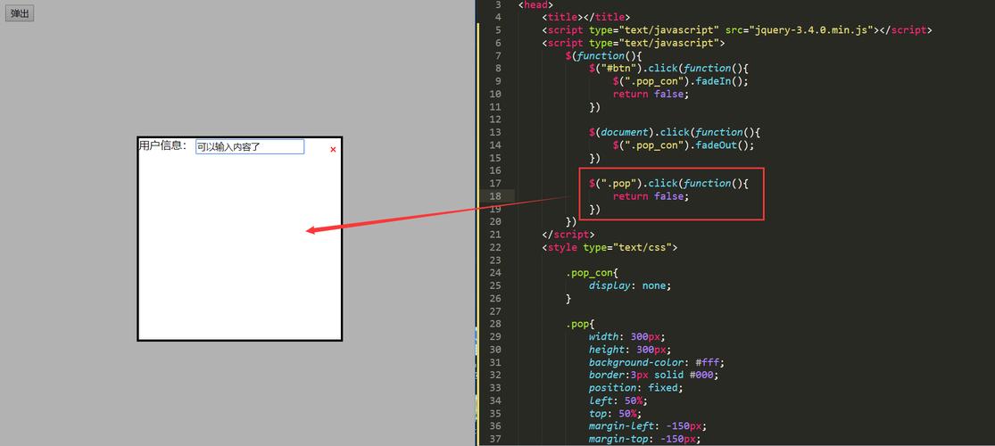Click line number 23 in the gutter
The width and height of the screenshot is (995, 446).
(x=495, y=260)
